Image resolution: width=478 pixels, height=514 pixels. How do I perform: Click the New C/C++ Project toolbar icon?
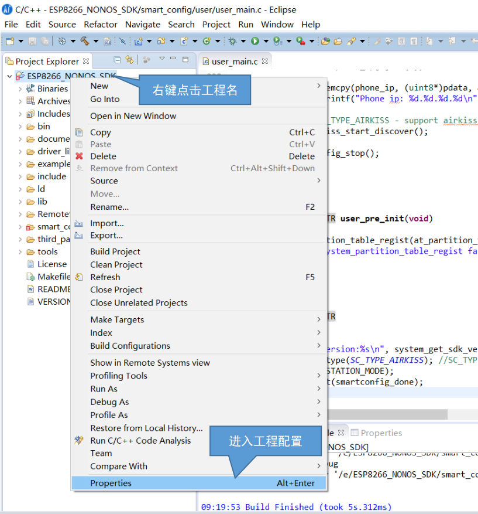[x=139, y=41]
